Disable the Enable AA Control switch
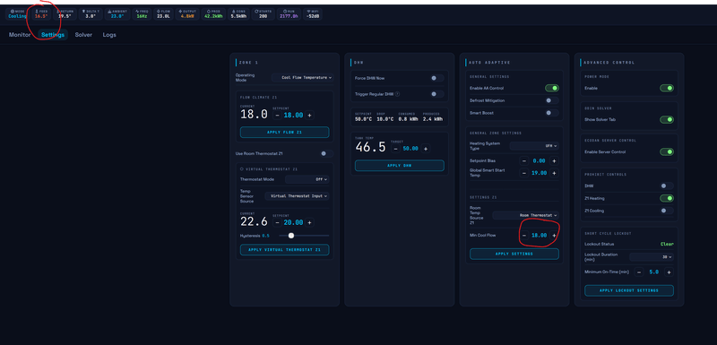 point(552,88)
